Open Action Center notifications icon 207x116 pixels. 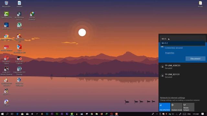click(203, 114)
